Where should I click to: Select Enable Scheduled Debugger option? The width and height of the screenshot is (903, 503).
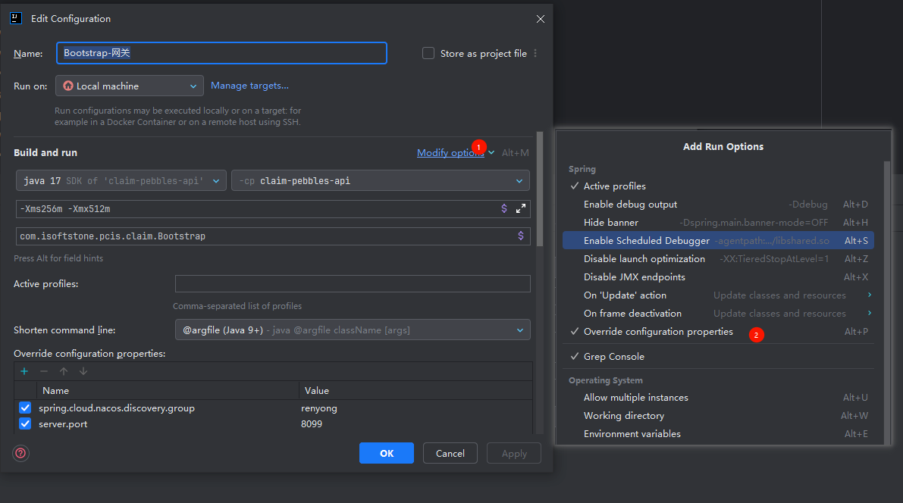(646, 240)
